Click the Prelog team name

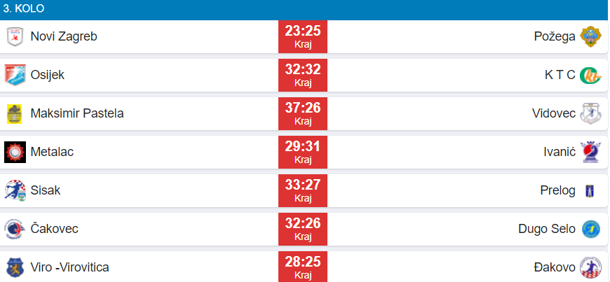(x=558, y=190)
